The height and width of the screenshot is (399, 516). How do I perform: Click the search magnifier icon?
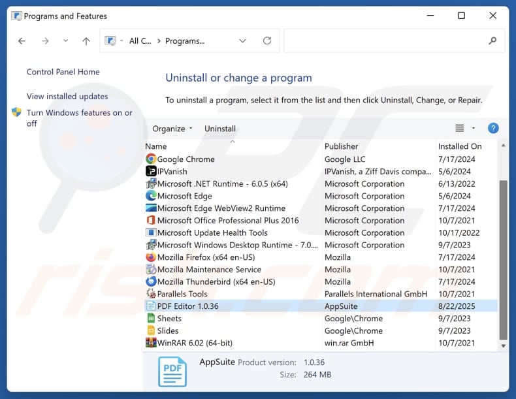(x=492, y=40)
